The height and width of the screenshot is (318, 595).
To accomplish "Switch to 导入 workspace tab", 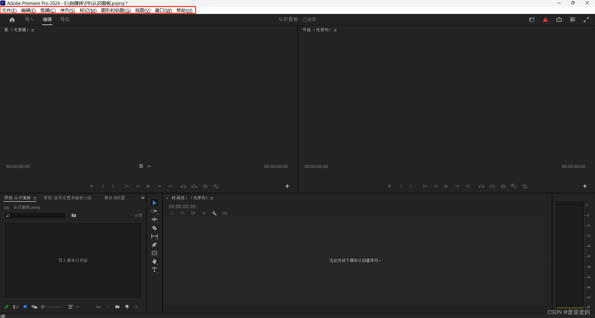I will [x=29, y=19].
